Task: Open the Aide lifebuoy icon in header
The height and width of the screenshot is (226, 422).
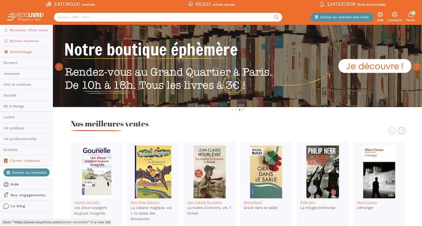Action: (x=380, y=15)
